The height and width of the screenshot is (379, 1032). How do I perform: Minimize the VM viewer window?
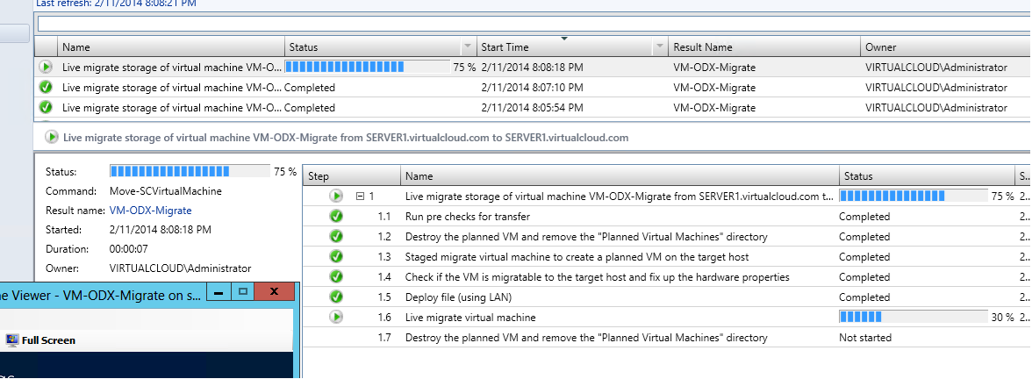(219, 291)
